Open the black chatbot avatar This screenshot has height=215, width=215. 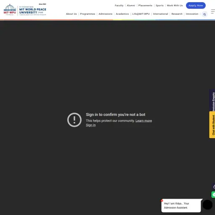(x=207, y=205)
